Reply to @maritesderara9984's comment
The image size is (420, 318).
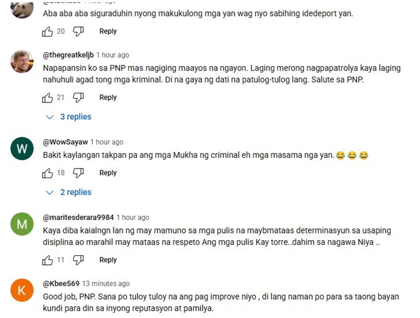(x=108, y=260)
